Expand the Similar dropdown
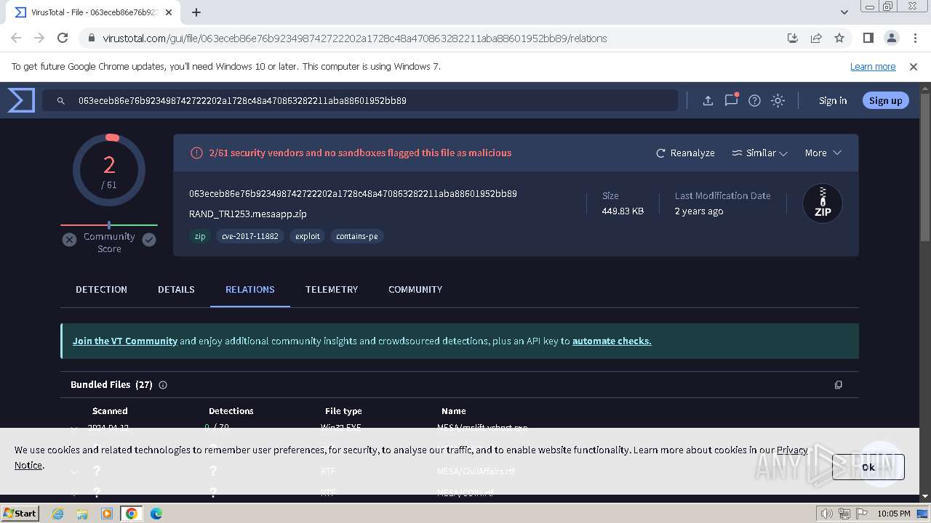Image resolution: width=931 pixels, height=523 pixels. (759, 153)
